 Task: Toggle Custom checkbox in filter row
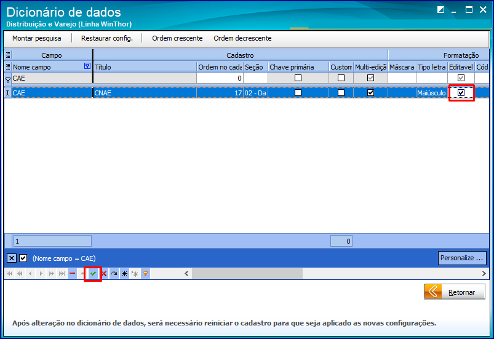[x=341, y=78]
